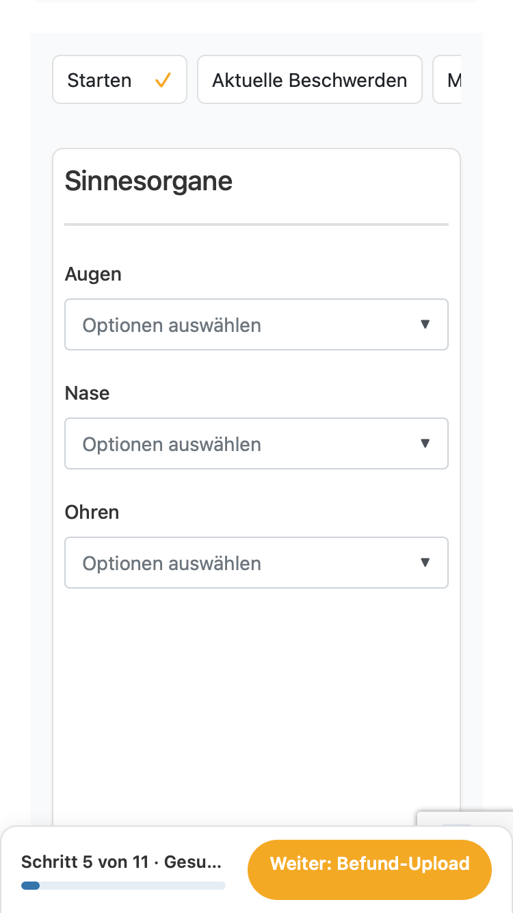Click the divider line under Sinnesorgane
Viewport: 513px width, 913px height.
256,224
